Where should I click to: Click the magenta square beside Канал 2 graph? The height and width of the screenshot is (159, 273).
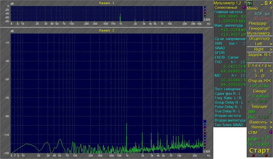tap(205, 127)
